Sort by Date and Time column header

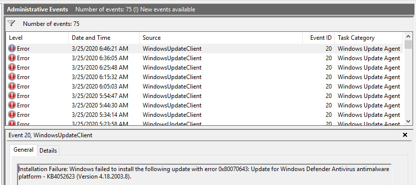(x=104, y=38)
